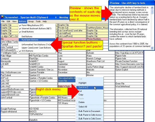Choose Sort A to Z

[x=90, y=87]
